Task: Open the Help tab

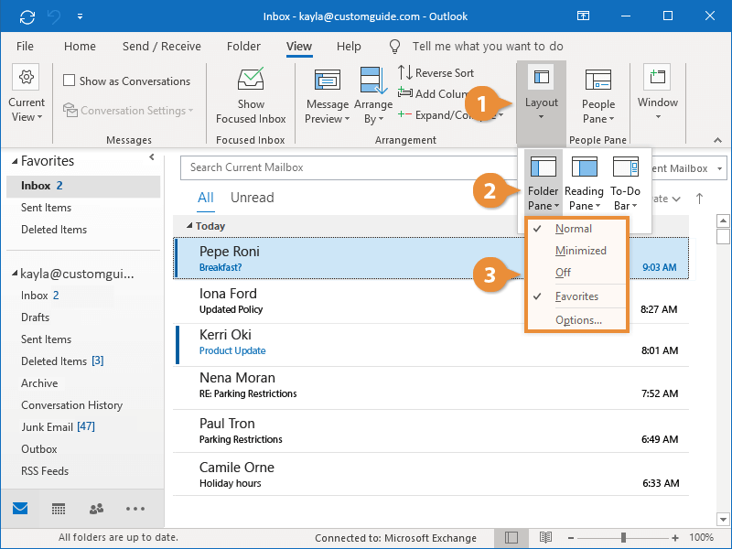Action: pos(349,47)
